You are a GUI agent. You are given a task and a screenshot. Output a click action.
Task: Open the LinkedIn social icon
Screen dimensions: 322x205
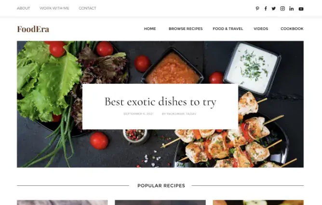point(292,8)
